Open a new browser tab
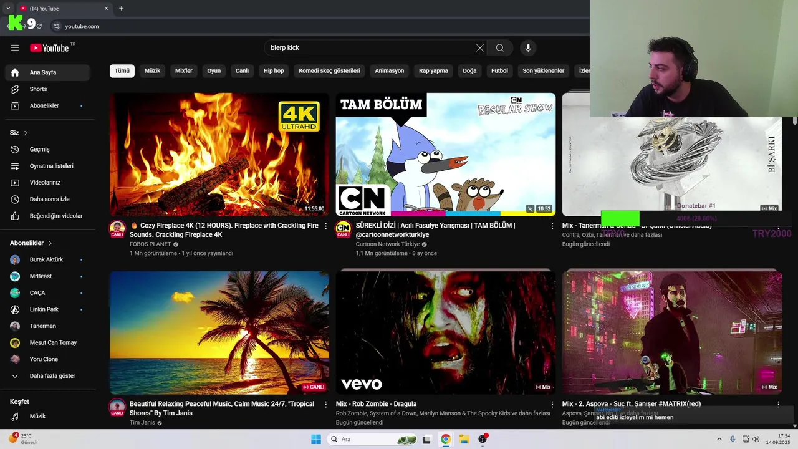798x449 pixels. coord(121,9)
